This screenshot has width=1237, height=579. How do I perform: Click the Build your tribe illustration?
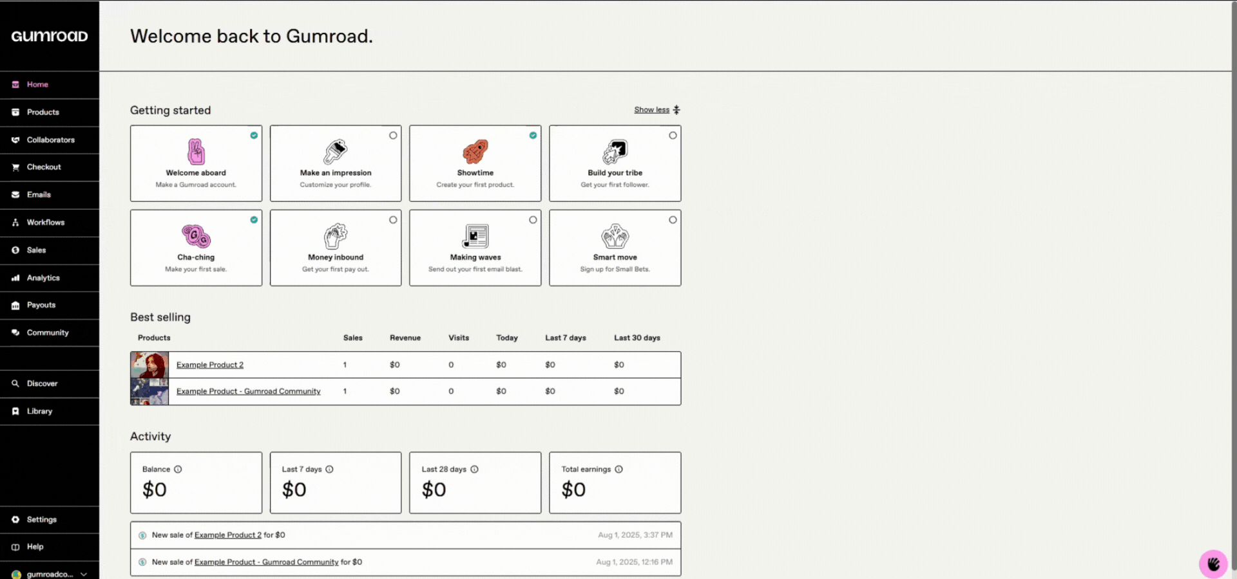615,152
